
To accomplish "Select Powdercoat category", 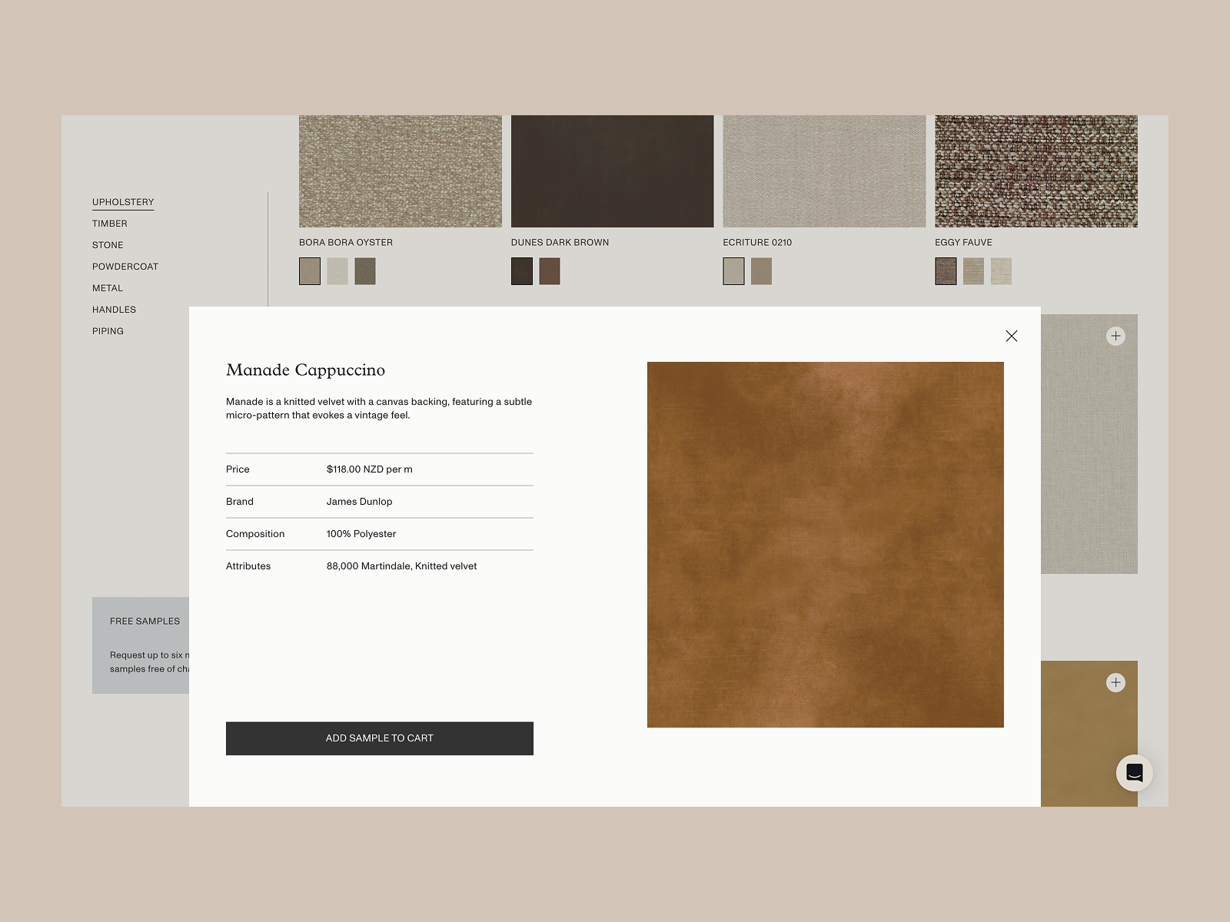I will (125, 267).
